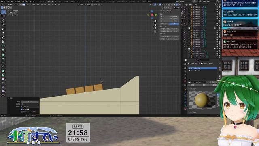
Task: Click the 割り当て assign button
Action: 193,85
